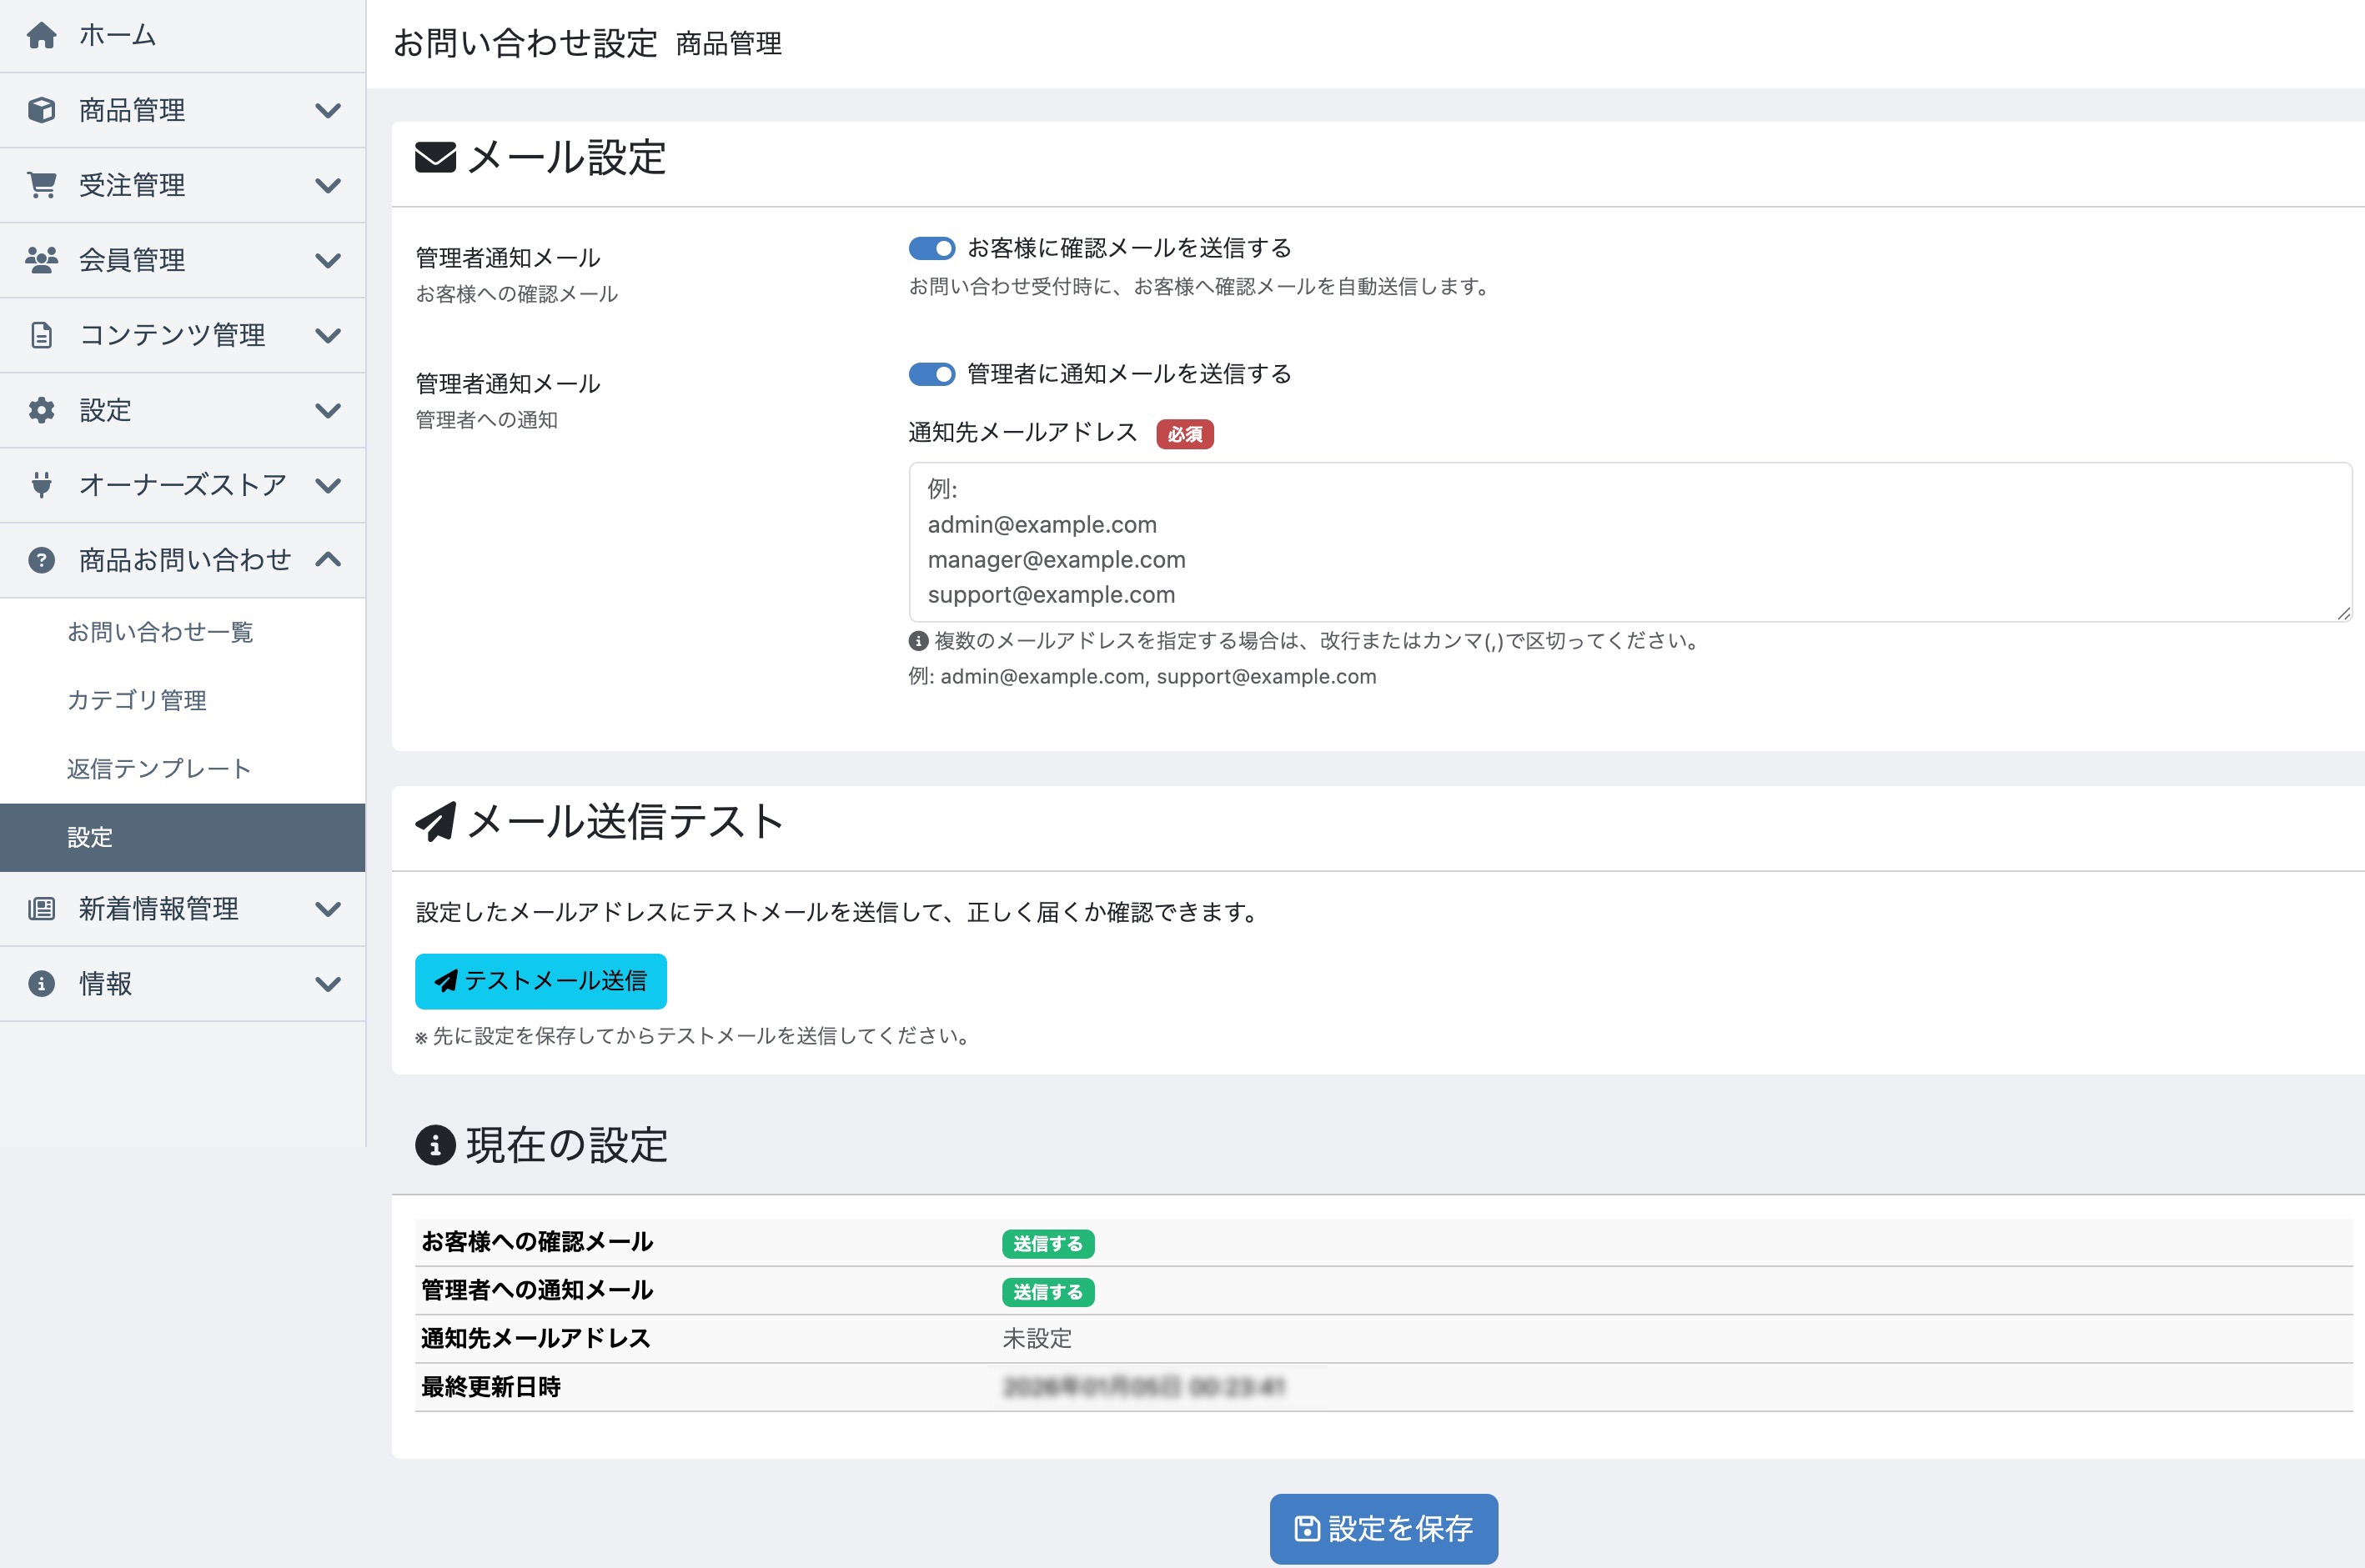The height and width of the screenshot is (1568, 2365).
Task: Click the home icon in sidebar
Action: pos(41,35)
